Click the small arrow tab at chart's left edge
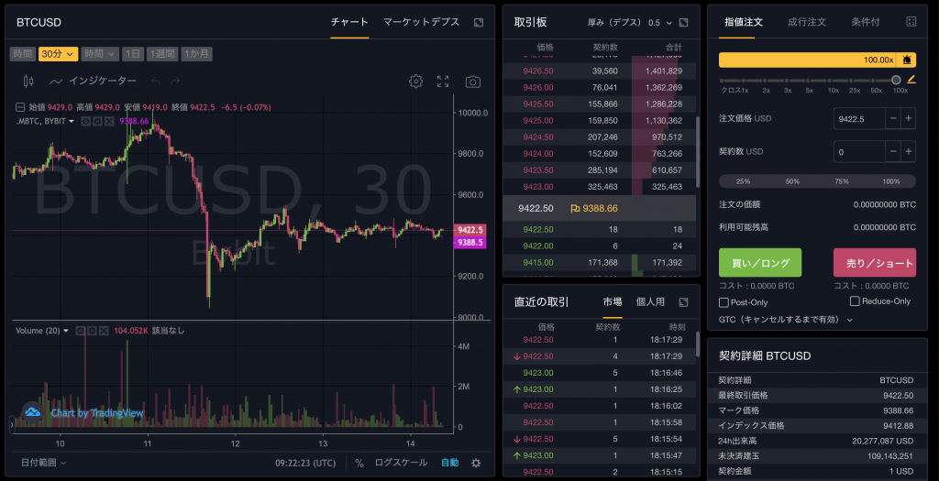The height and width of the screenshot is (481, 939). click(12, 424)
